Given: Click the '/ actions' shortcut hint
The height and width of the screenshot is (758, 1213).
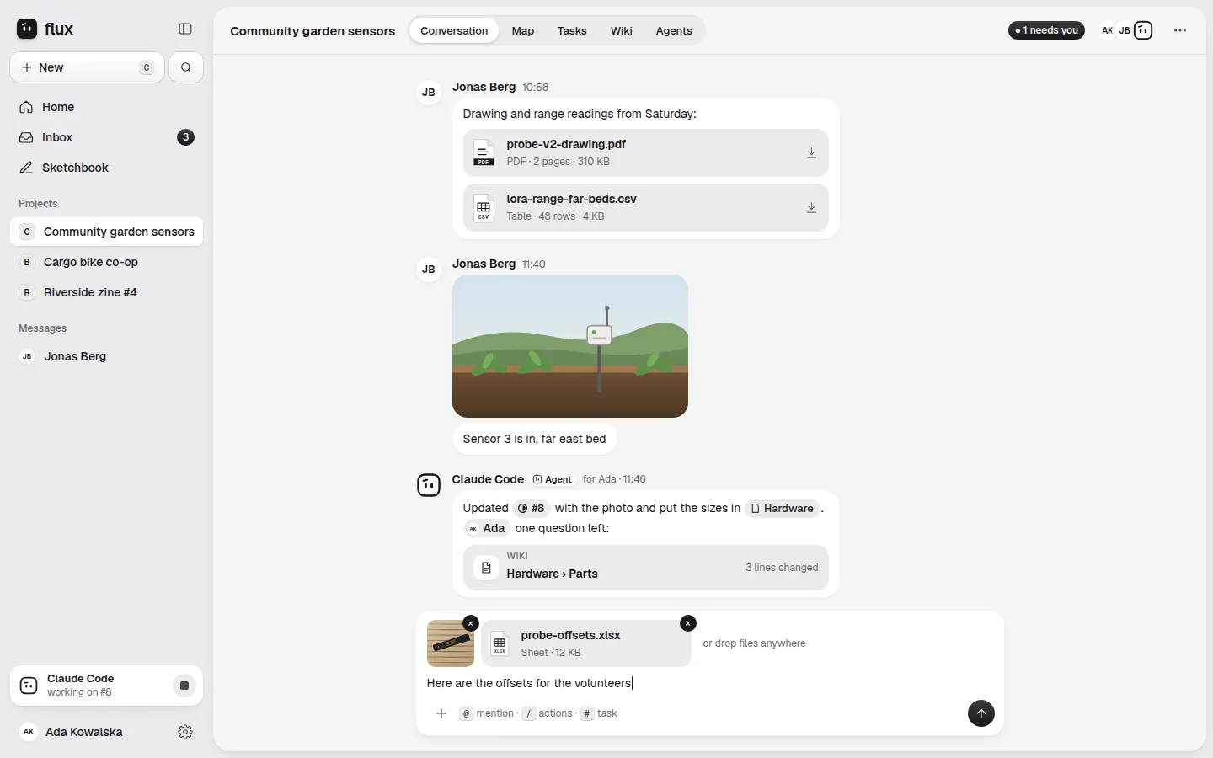Looking at the screenshot, I should click(548, 713).
